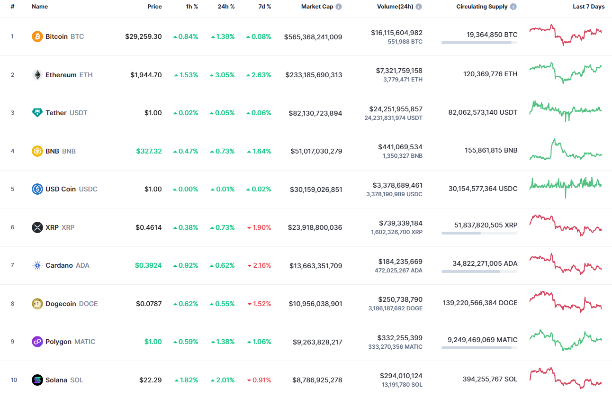612x398 pixels.
Task: Click the BNB yellow logo
Action: [37, 151]
